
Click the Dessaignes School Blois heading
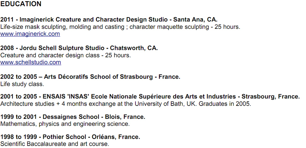(x=73, y=117)
